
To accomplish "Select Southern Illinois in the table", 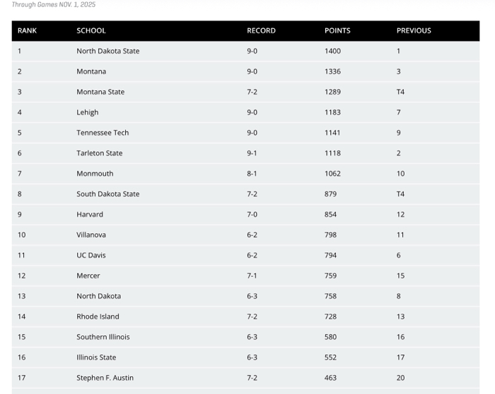I will coord(103,338).
